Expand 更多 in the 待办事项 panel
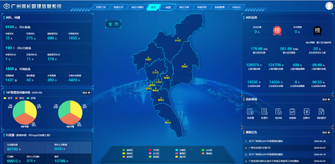335x164 pixels. (x=326, y=99)
